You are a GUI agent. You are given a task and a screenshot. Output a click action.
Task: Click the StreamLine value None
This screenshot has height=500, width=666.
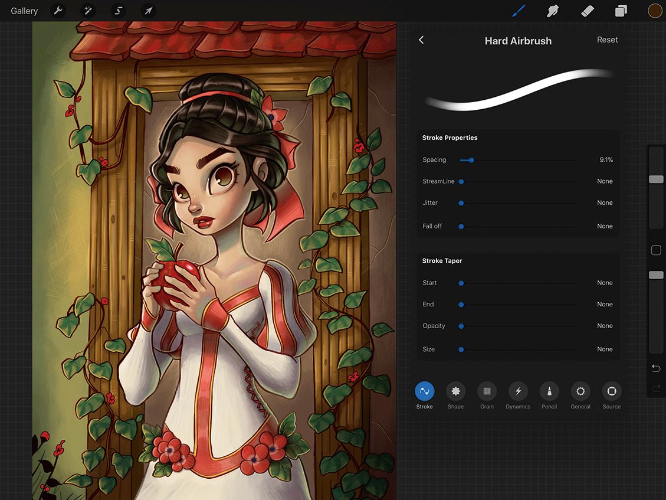pyautogui.click(x=605, y=181)
